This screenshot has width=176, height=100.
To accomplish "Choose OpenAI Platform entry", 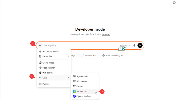I will (x=85, y=96).
